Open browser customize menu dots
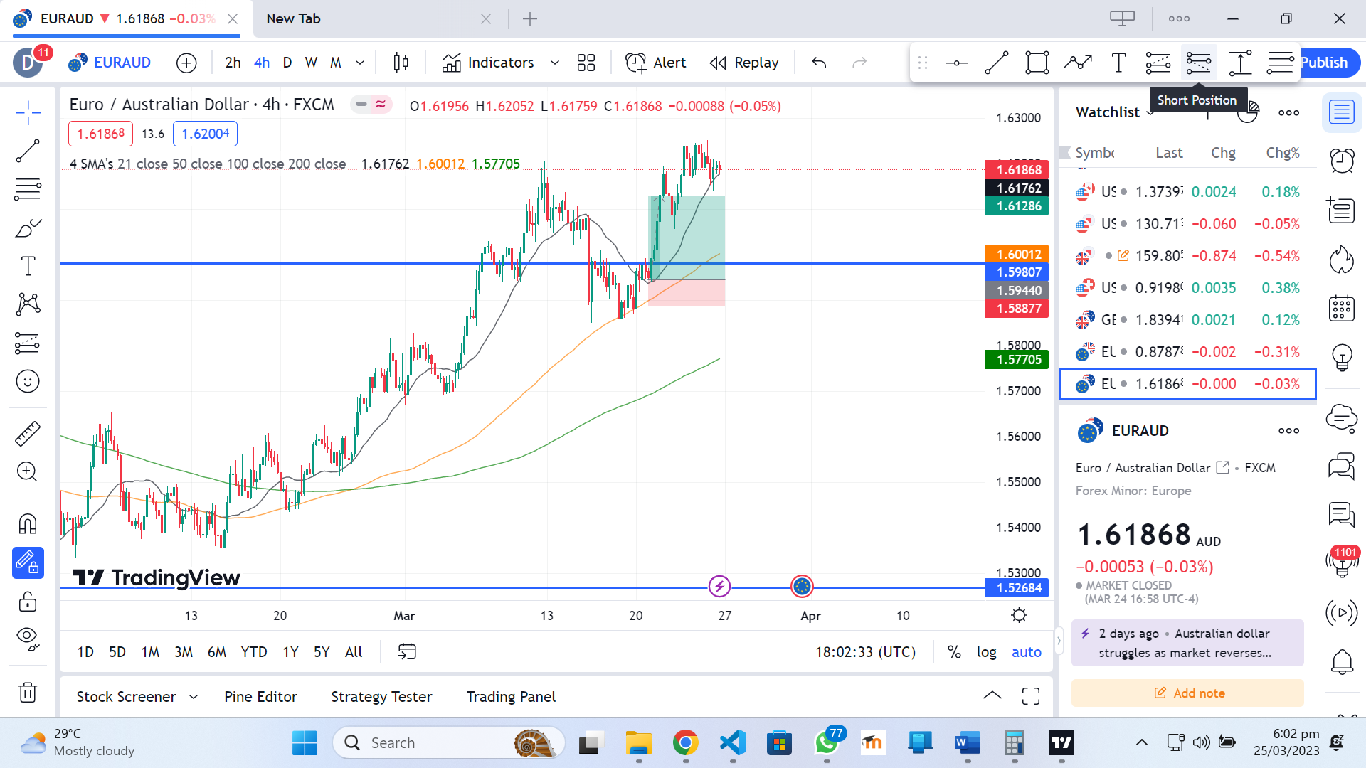The width and height of the screenshot is (1366, 768). tap(1179, 18)
